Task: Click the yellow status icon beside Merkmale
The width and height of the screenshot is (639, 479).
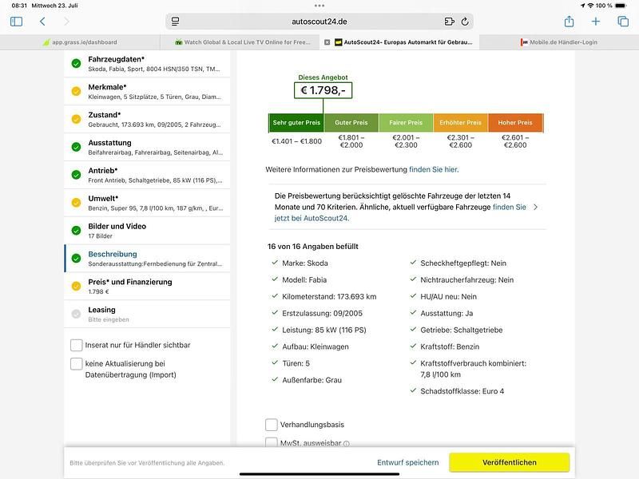Action: [76, 91]
